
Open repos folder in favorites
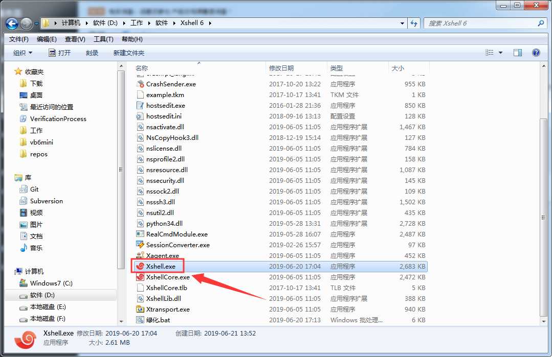39,154
